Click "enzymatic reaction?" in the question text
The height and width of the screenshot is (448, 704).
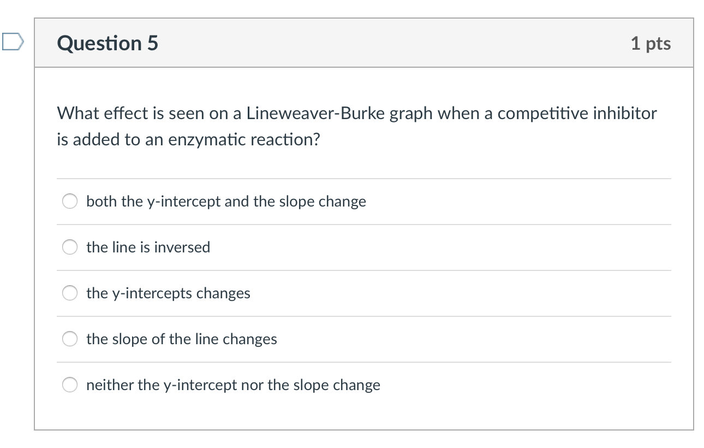[x=243, y=140]
